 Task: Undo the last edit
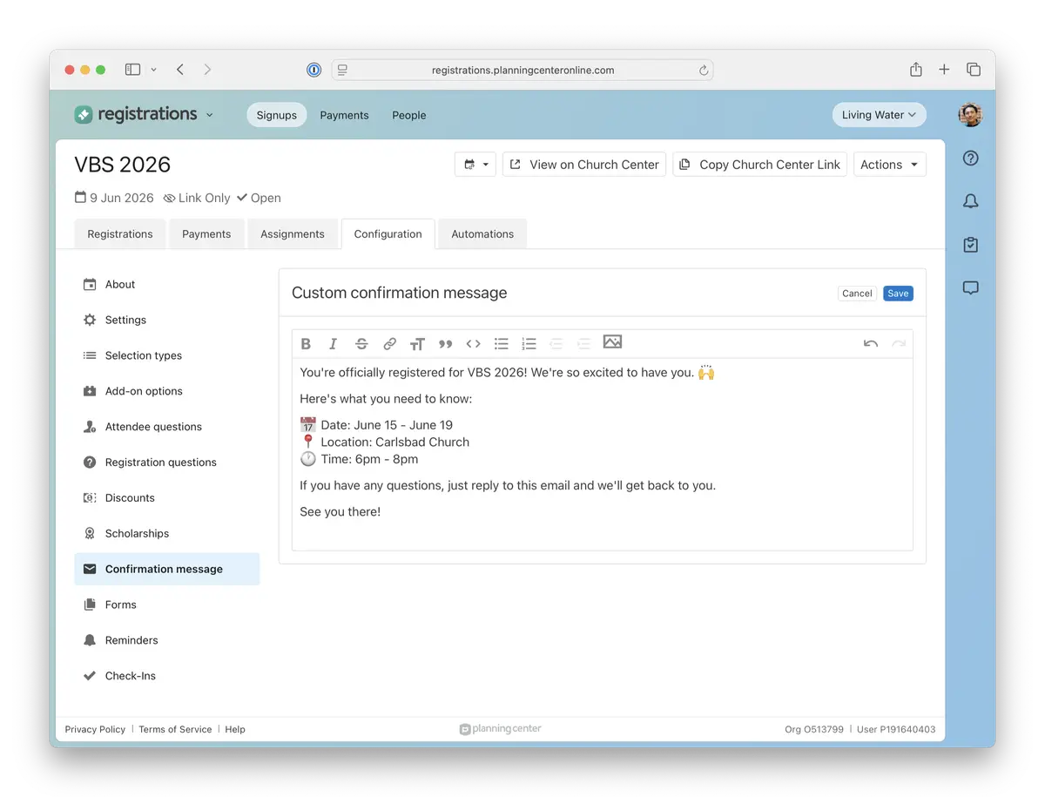871,344
